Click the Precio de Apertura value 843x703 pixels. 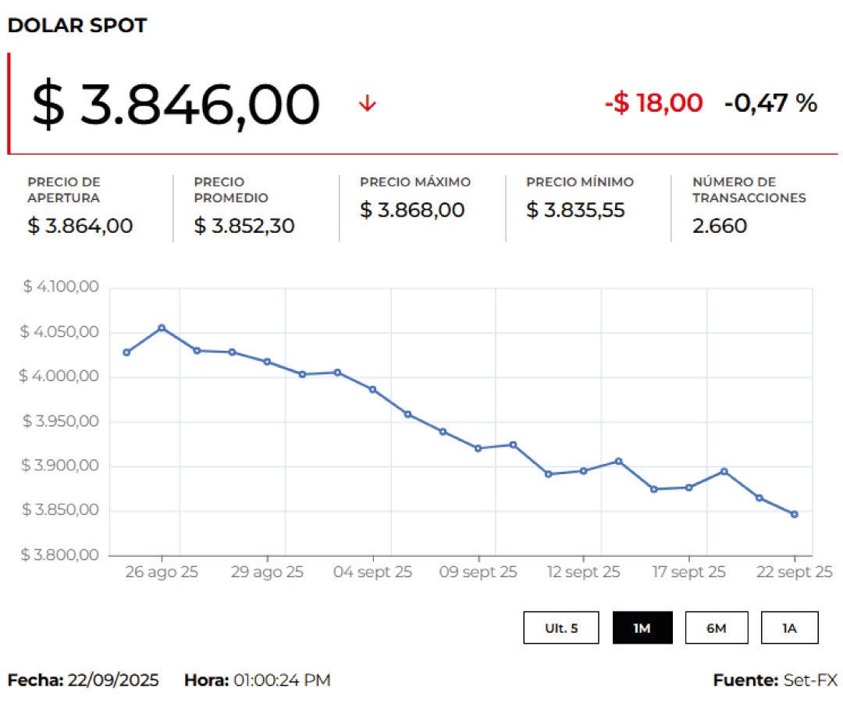click(x=80, y=227)
